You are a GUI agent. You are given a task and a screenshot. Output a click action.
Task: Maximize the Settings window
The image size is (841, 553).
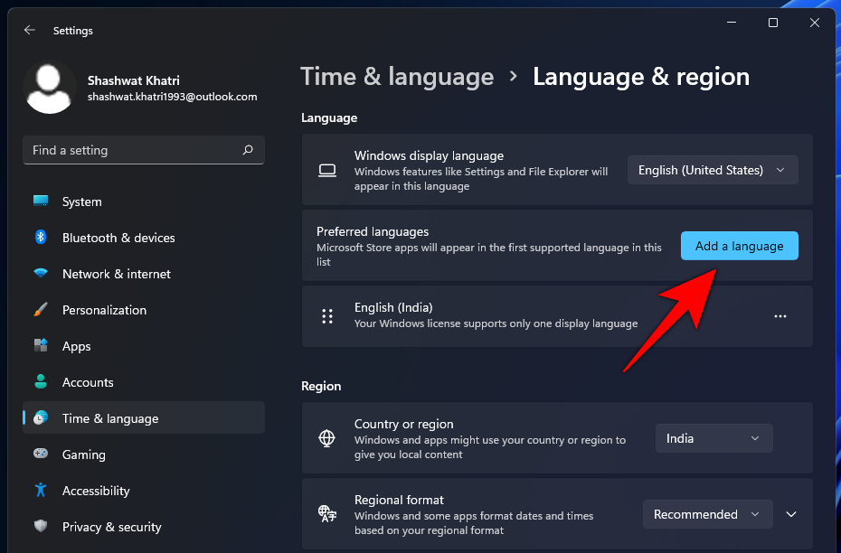(x=773, y=23)
